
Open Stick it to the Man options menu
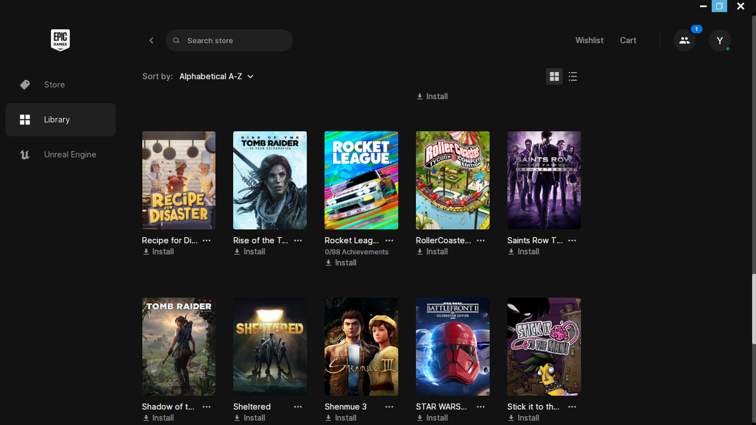[x=572, y=407]
